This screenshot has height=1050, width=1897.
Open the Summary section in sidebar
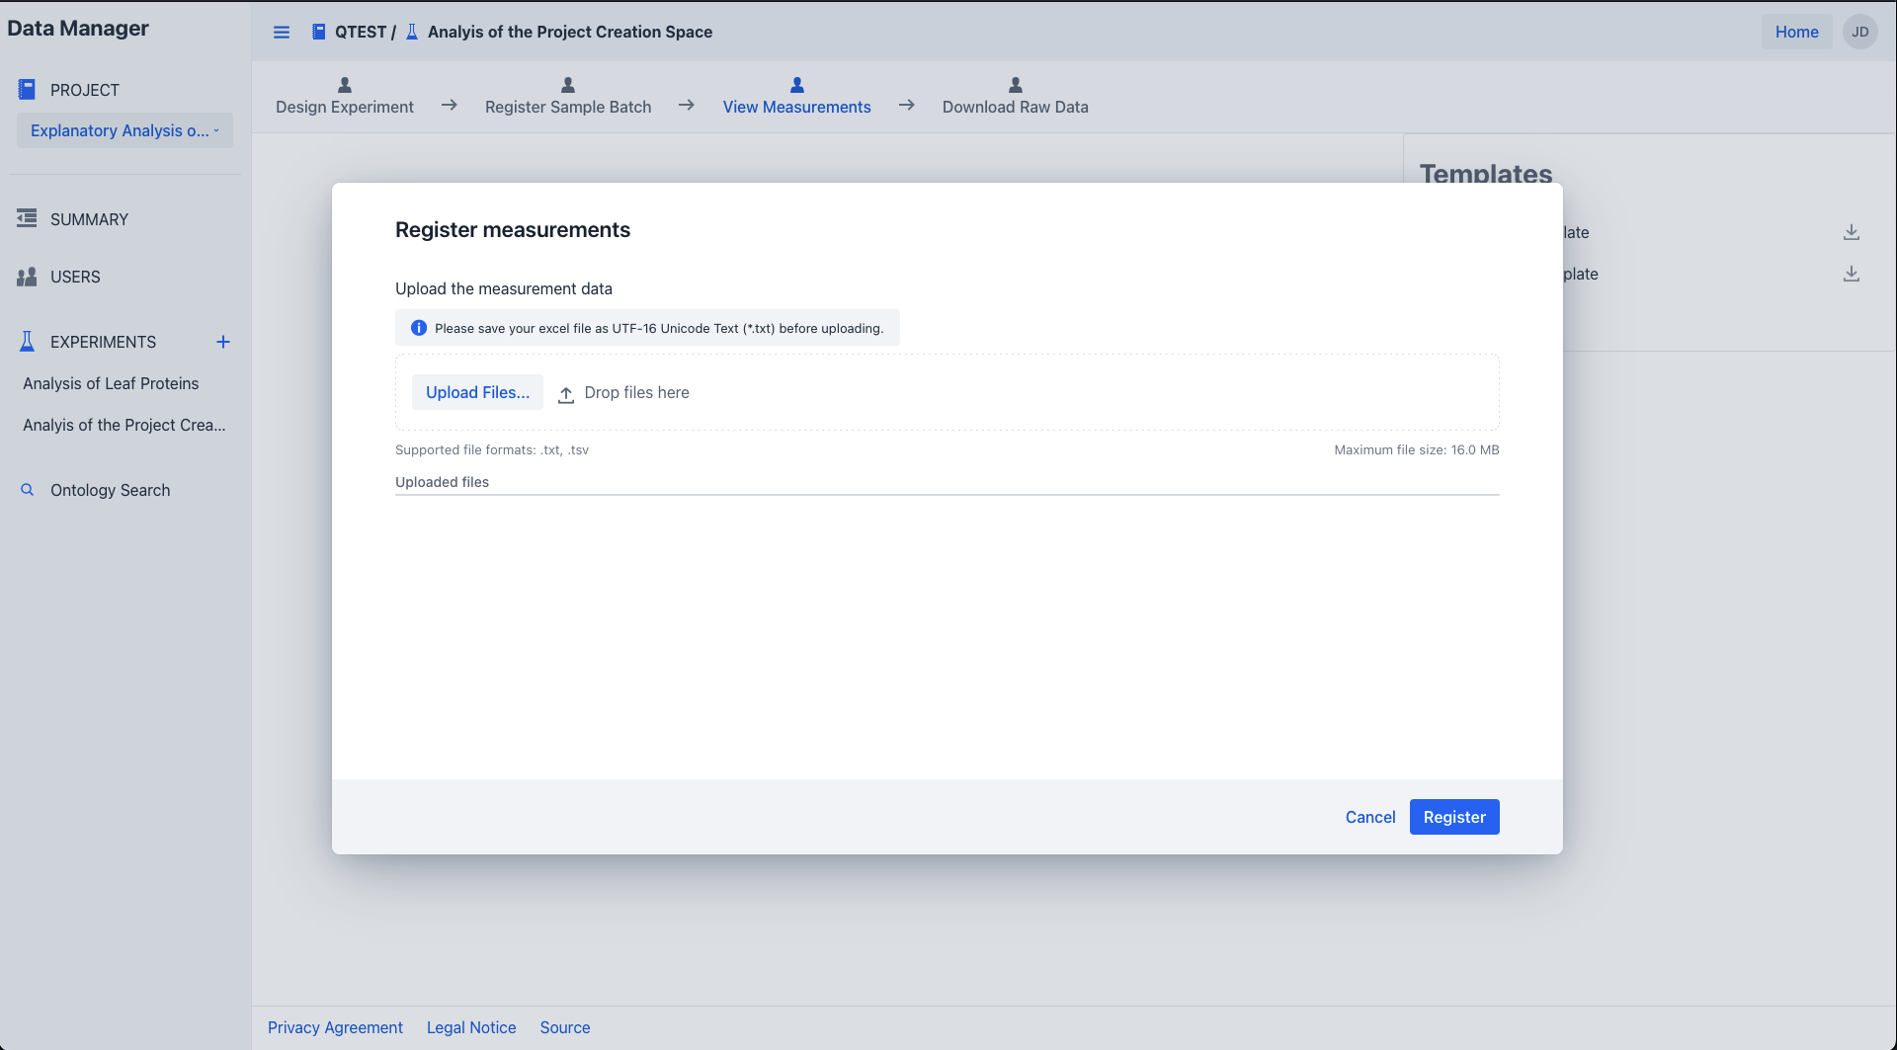coord(89,219)
